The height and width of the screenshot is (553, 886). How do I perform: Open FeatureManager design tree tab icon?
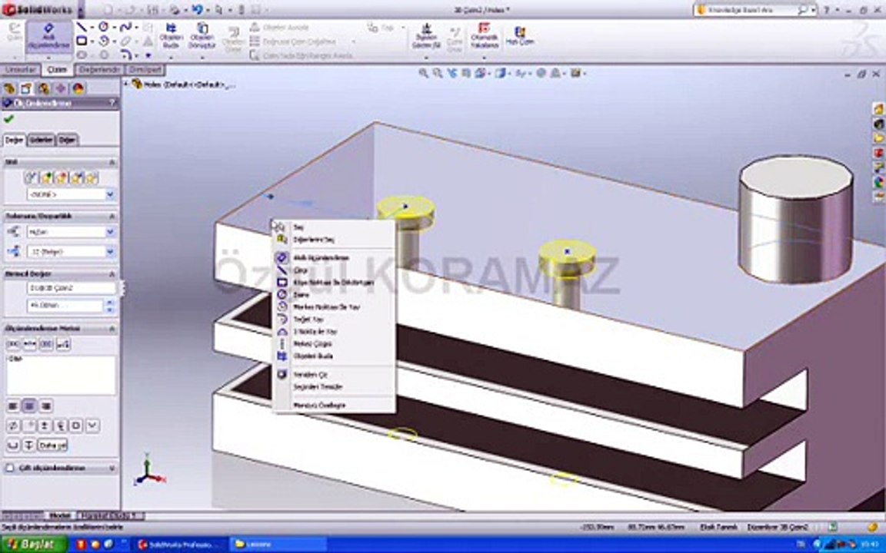click(9, 88)
